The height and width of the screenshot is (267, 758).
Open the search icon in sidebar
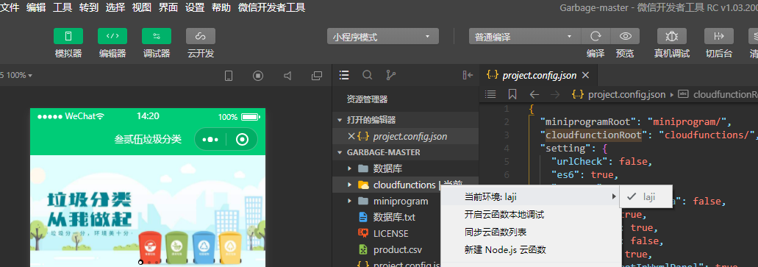click(x=368, y=75)
